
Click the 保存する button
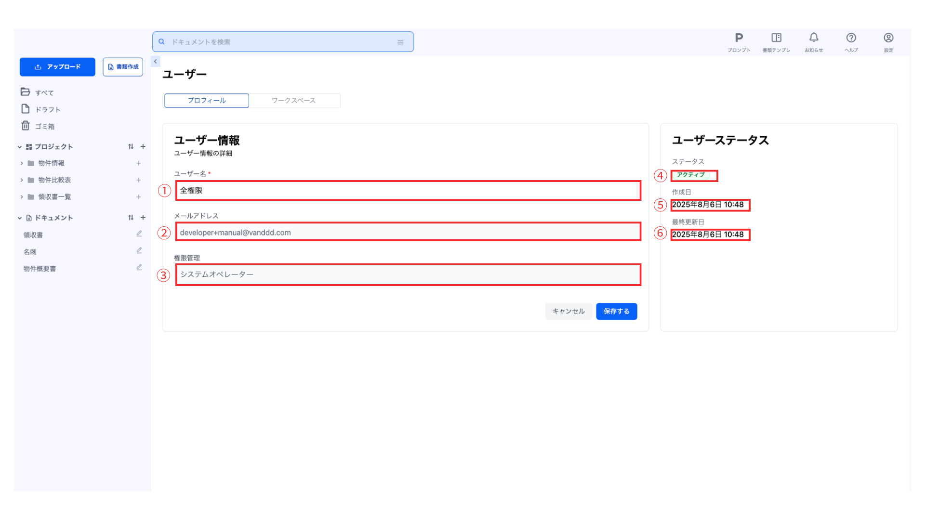(x=616, y=312)
